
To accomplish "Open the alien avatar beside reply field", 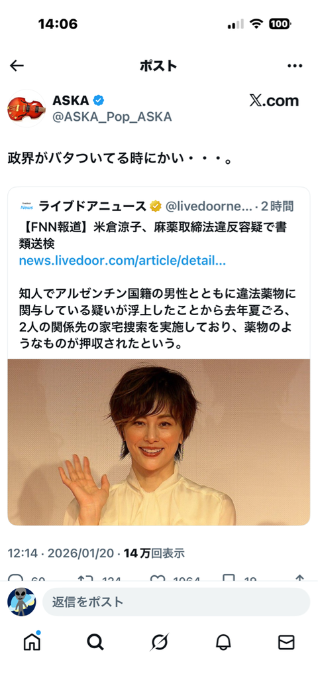I will pyautogui.click(x=21, y=602).
